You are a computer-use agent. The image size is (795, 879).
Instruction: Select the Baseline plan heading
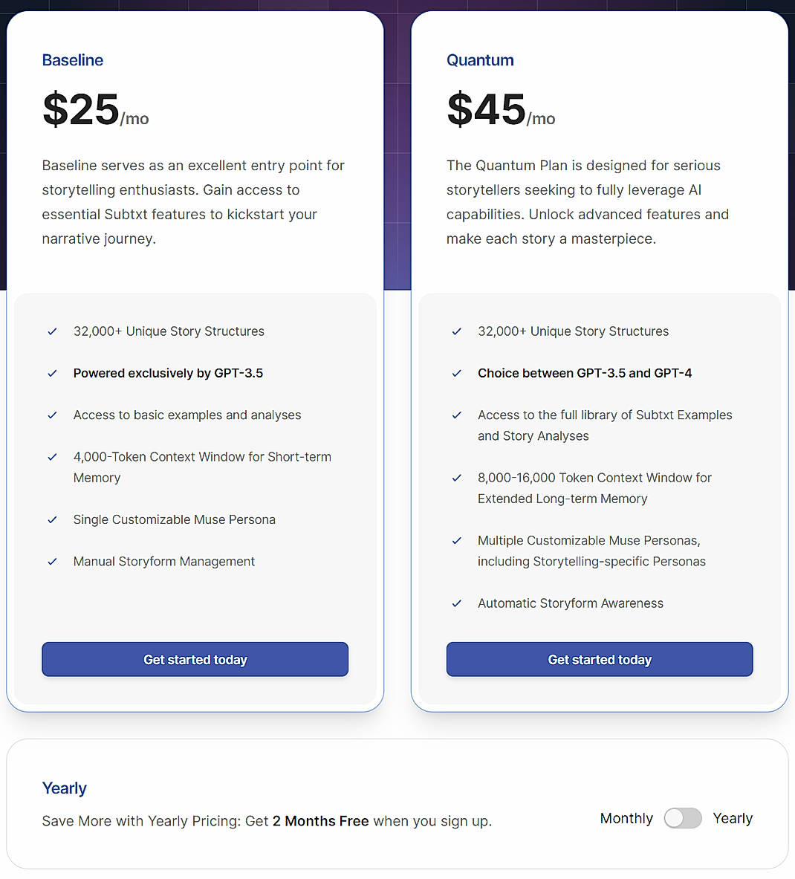(x=72, y=60)
